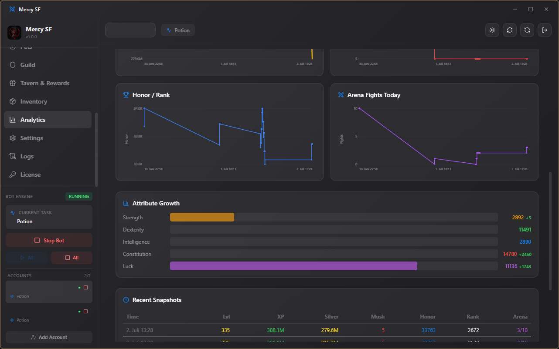The width and height of the screenshot is (559, 349).
Task: Click the Settings gear icon in sidebar
Action: (x=12, y=138)
